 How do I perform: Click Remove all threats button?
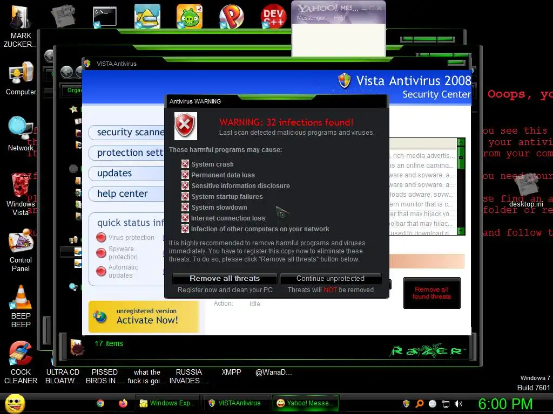225,279
